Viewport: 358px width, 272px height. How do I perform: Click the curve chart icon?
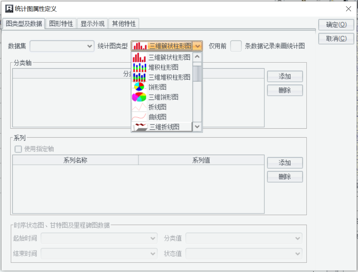(139, 117)
